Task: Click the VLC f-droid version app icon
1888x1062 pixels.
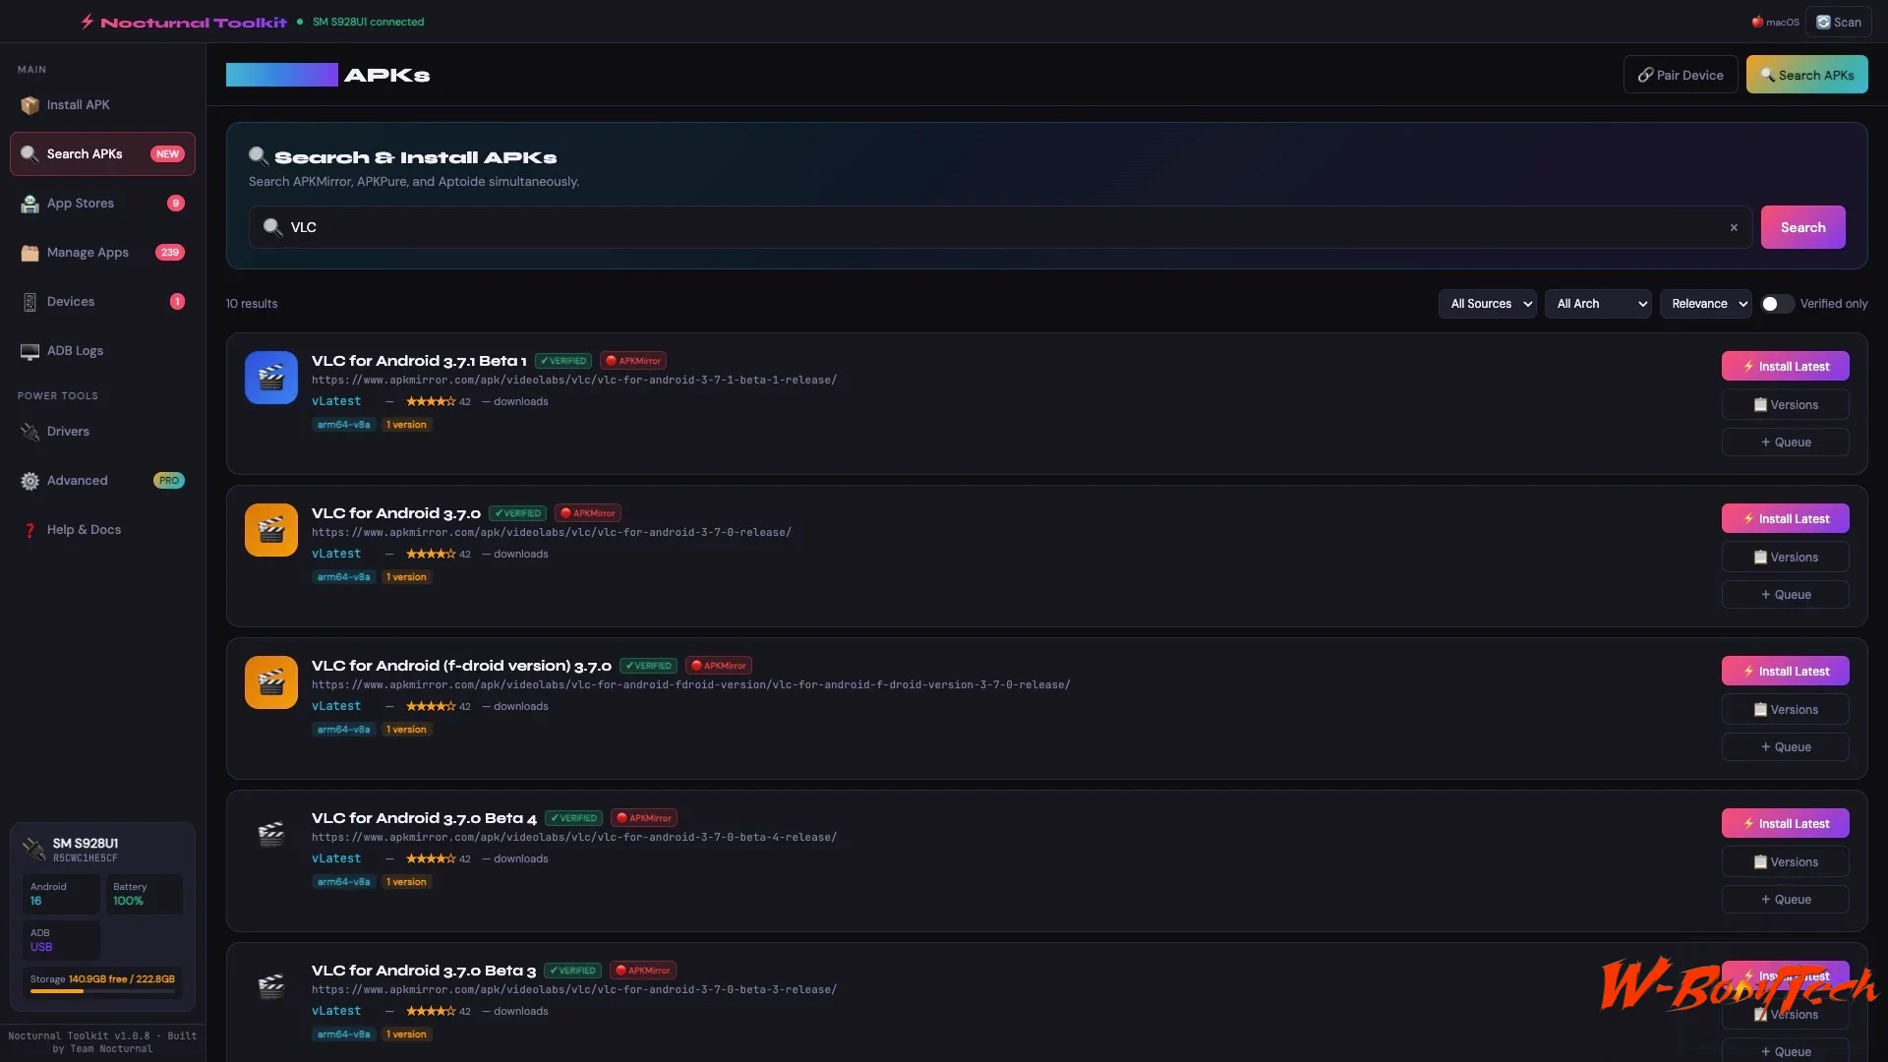Action: tap(271, 682)
